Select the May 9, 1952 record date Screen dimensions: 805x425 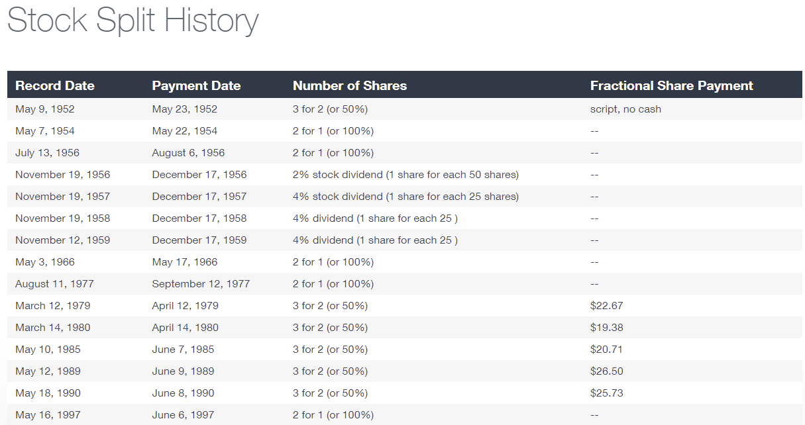coord(45,109)
